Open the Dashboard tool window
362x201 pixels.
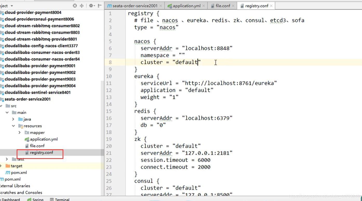(x=10, y=199)
